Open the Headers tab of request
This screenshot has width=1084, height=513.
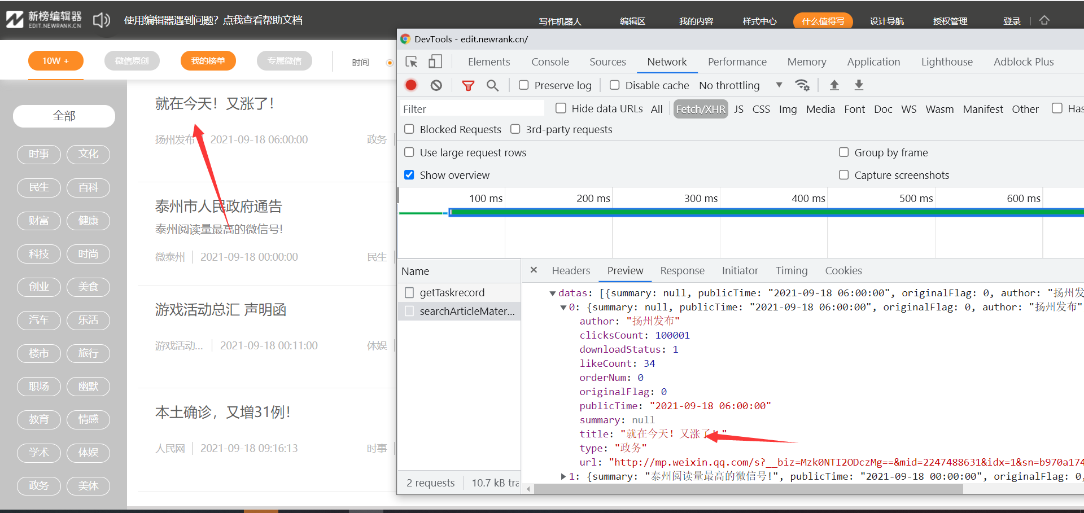571,270
